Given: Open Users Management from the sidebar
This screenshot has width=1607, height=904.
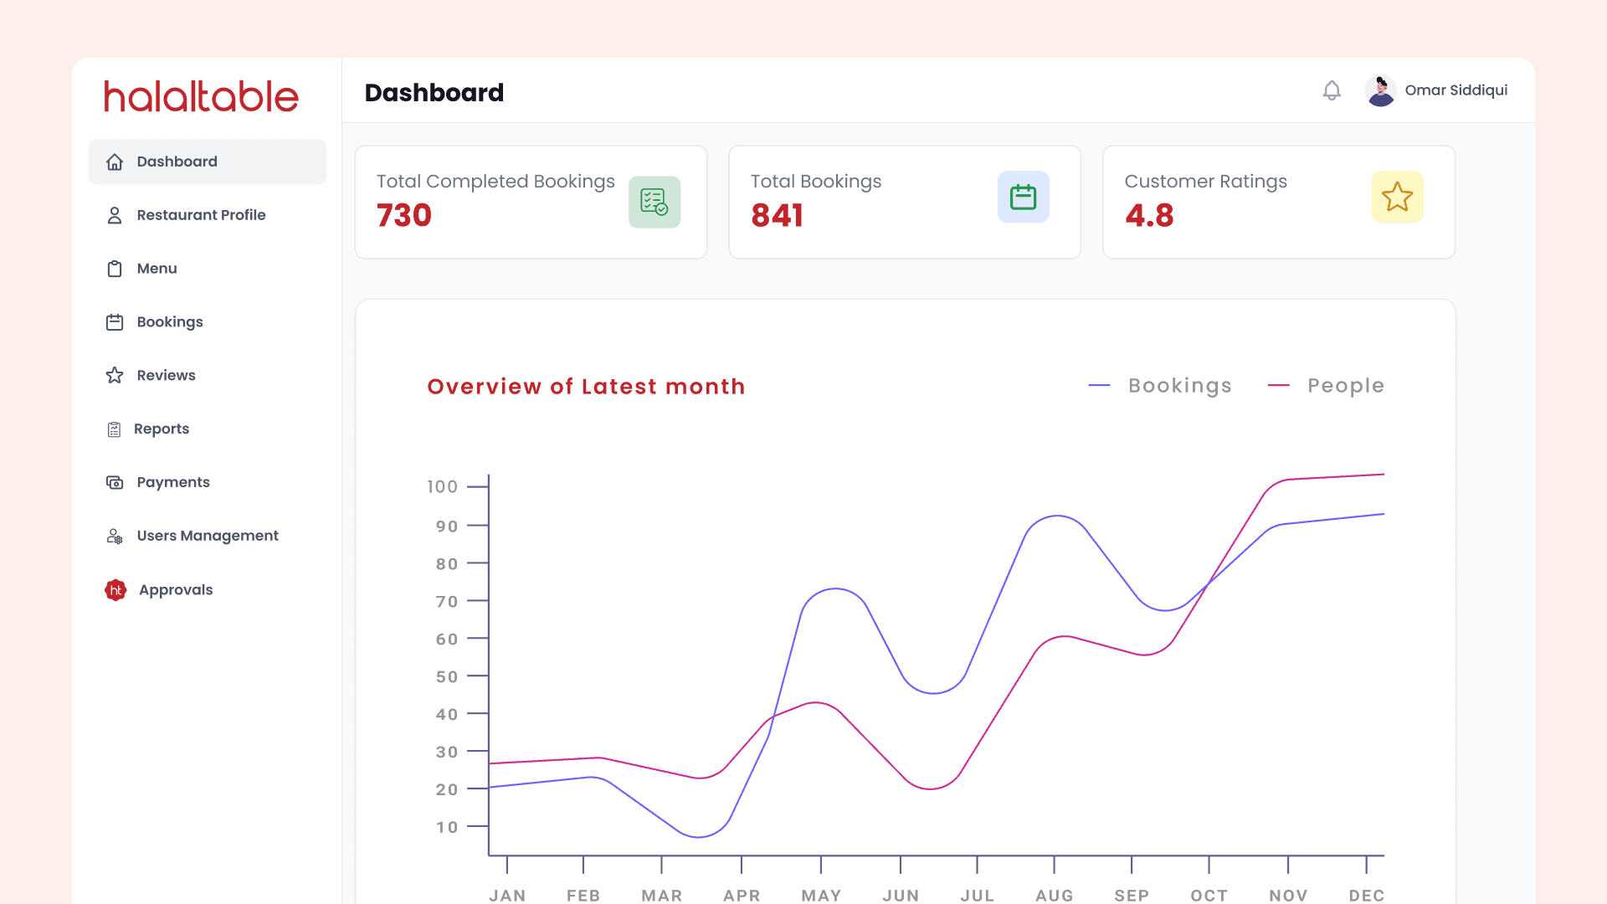Looking at the screenshot, I should [x=208, y=536].
